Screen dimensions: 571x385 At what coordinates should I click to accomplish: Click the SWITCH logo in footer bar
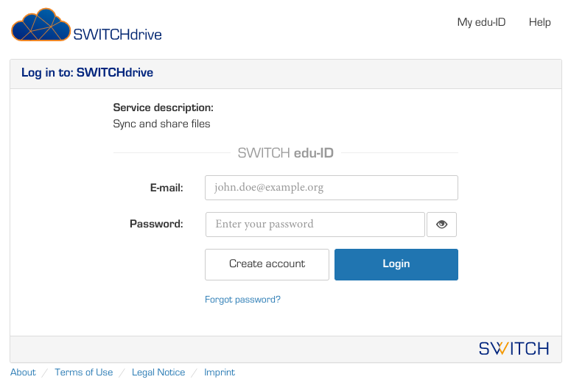click(x=514, y=349)
